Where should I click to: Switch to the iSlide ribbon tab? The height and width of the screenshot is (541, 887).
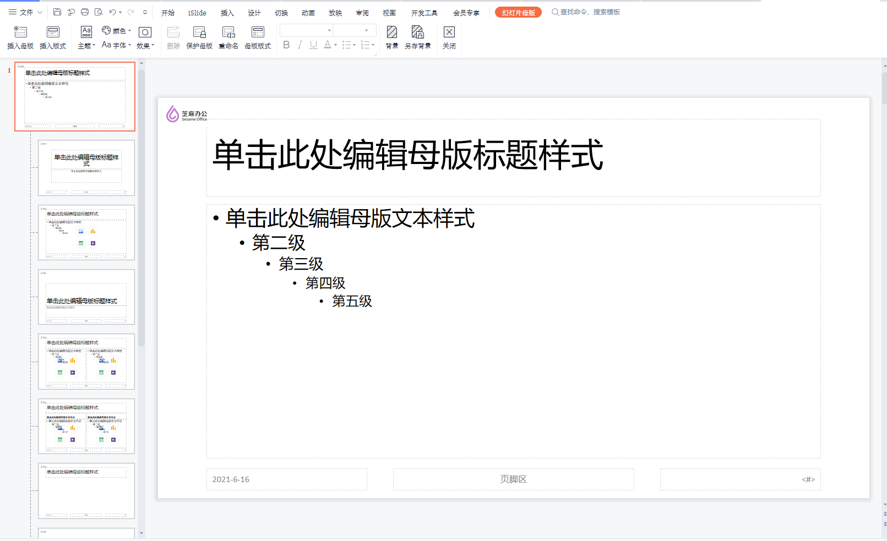pyautogui.click(x=197, y=12)
